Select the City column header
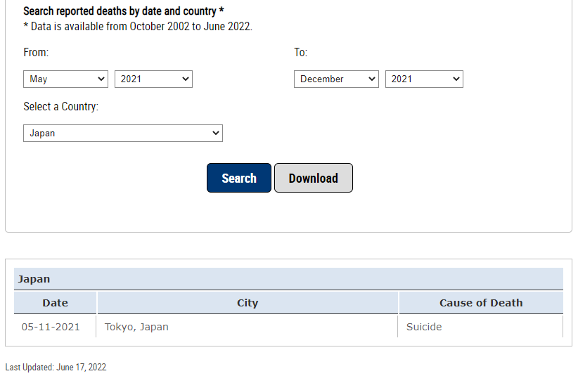The width and height of the screenshot is (578, 376). coord(248,303)
